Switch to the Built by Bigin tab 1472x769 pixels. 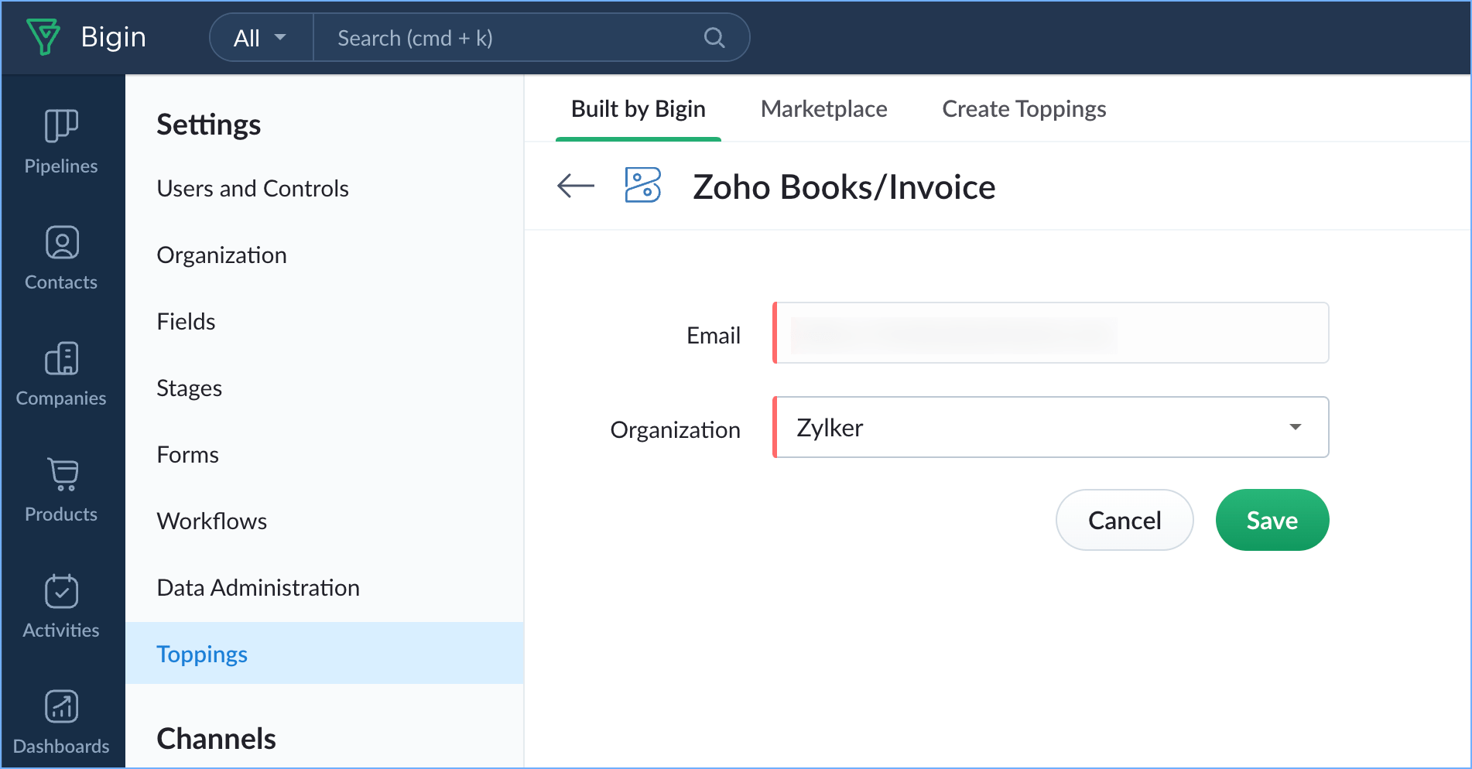pos(638,109)
